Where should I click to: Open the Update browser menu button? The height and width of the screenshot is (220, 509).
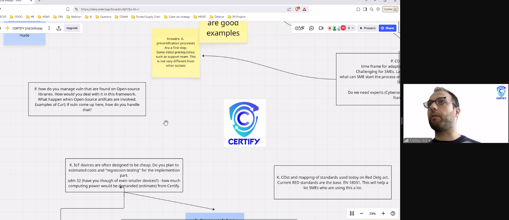pyautogui.click(x=390, y=9)
